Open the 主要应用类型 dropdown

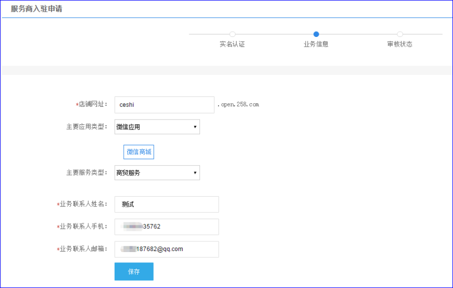[157, 127]
